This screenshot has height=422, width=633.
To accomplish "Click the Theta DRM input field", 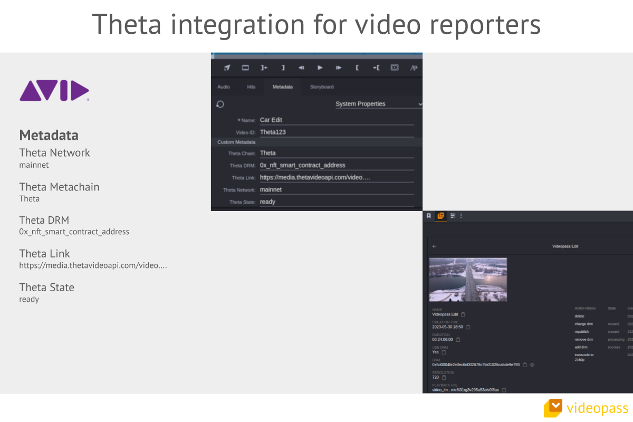I will tap(337, 165).
